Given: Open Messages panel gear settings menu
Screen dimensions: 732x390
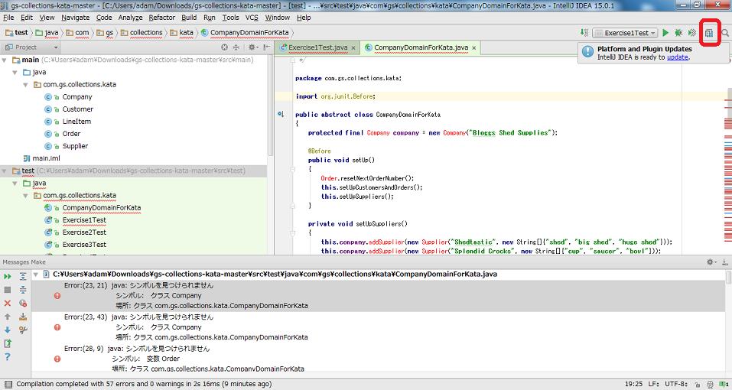Looking at the screenshot, I should [711, 262].
